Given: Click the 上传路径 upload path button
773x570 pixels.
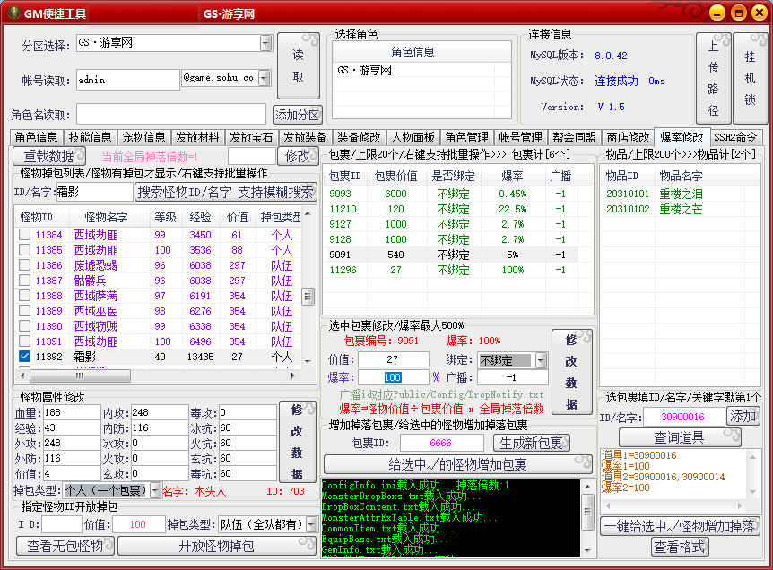Looking at the screenshot, I should point(714,80).
